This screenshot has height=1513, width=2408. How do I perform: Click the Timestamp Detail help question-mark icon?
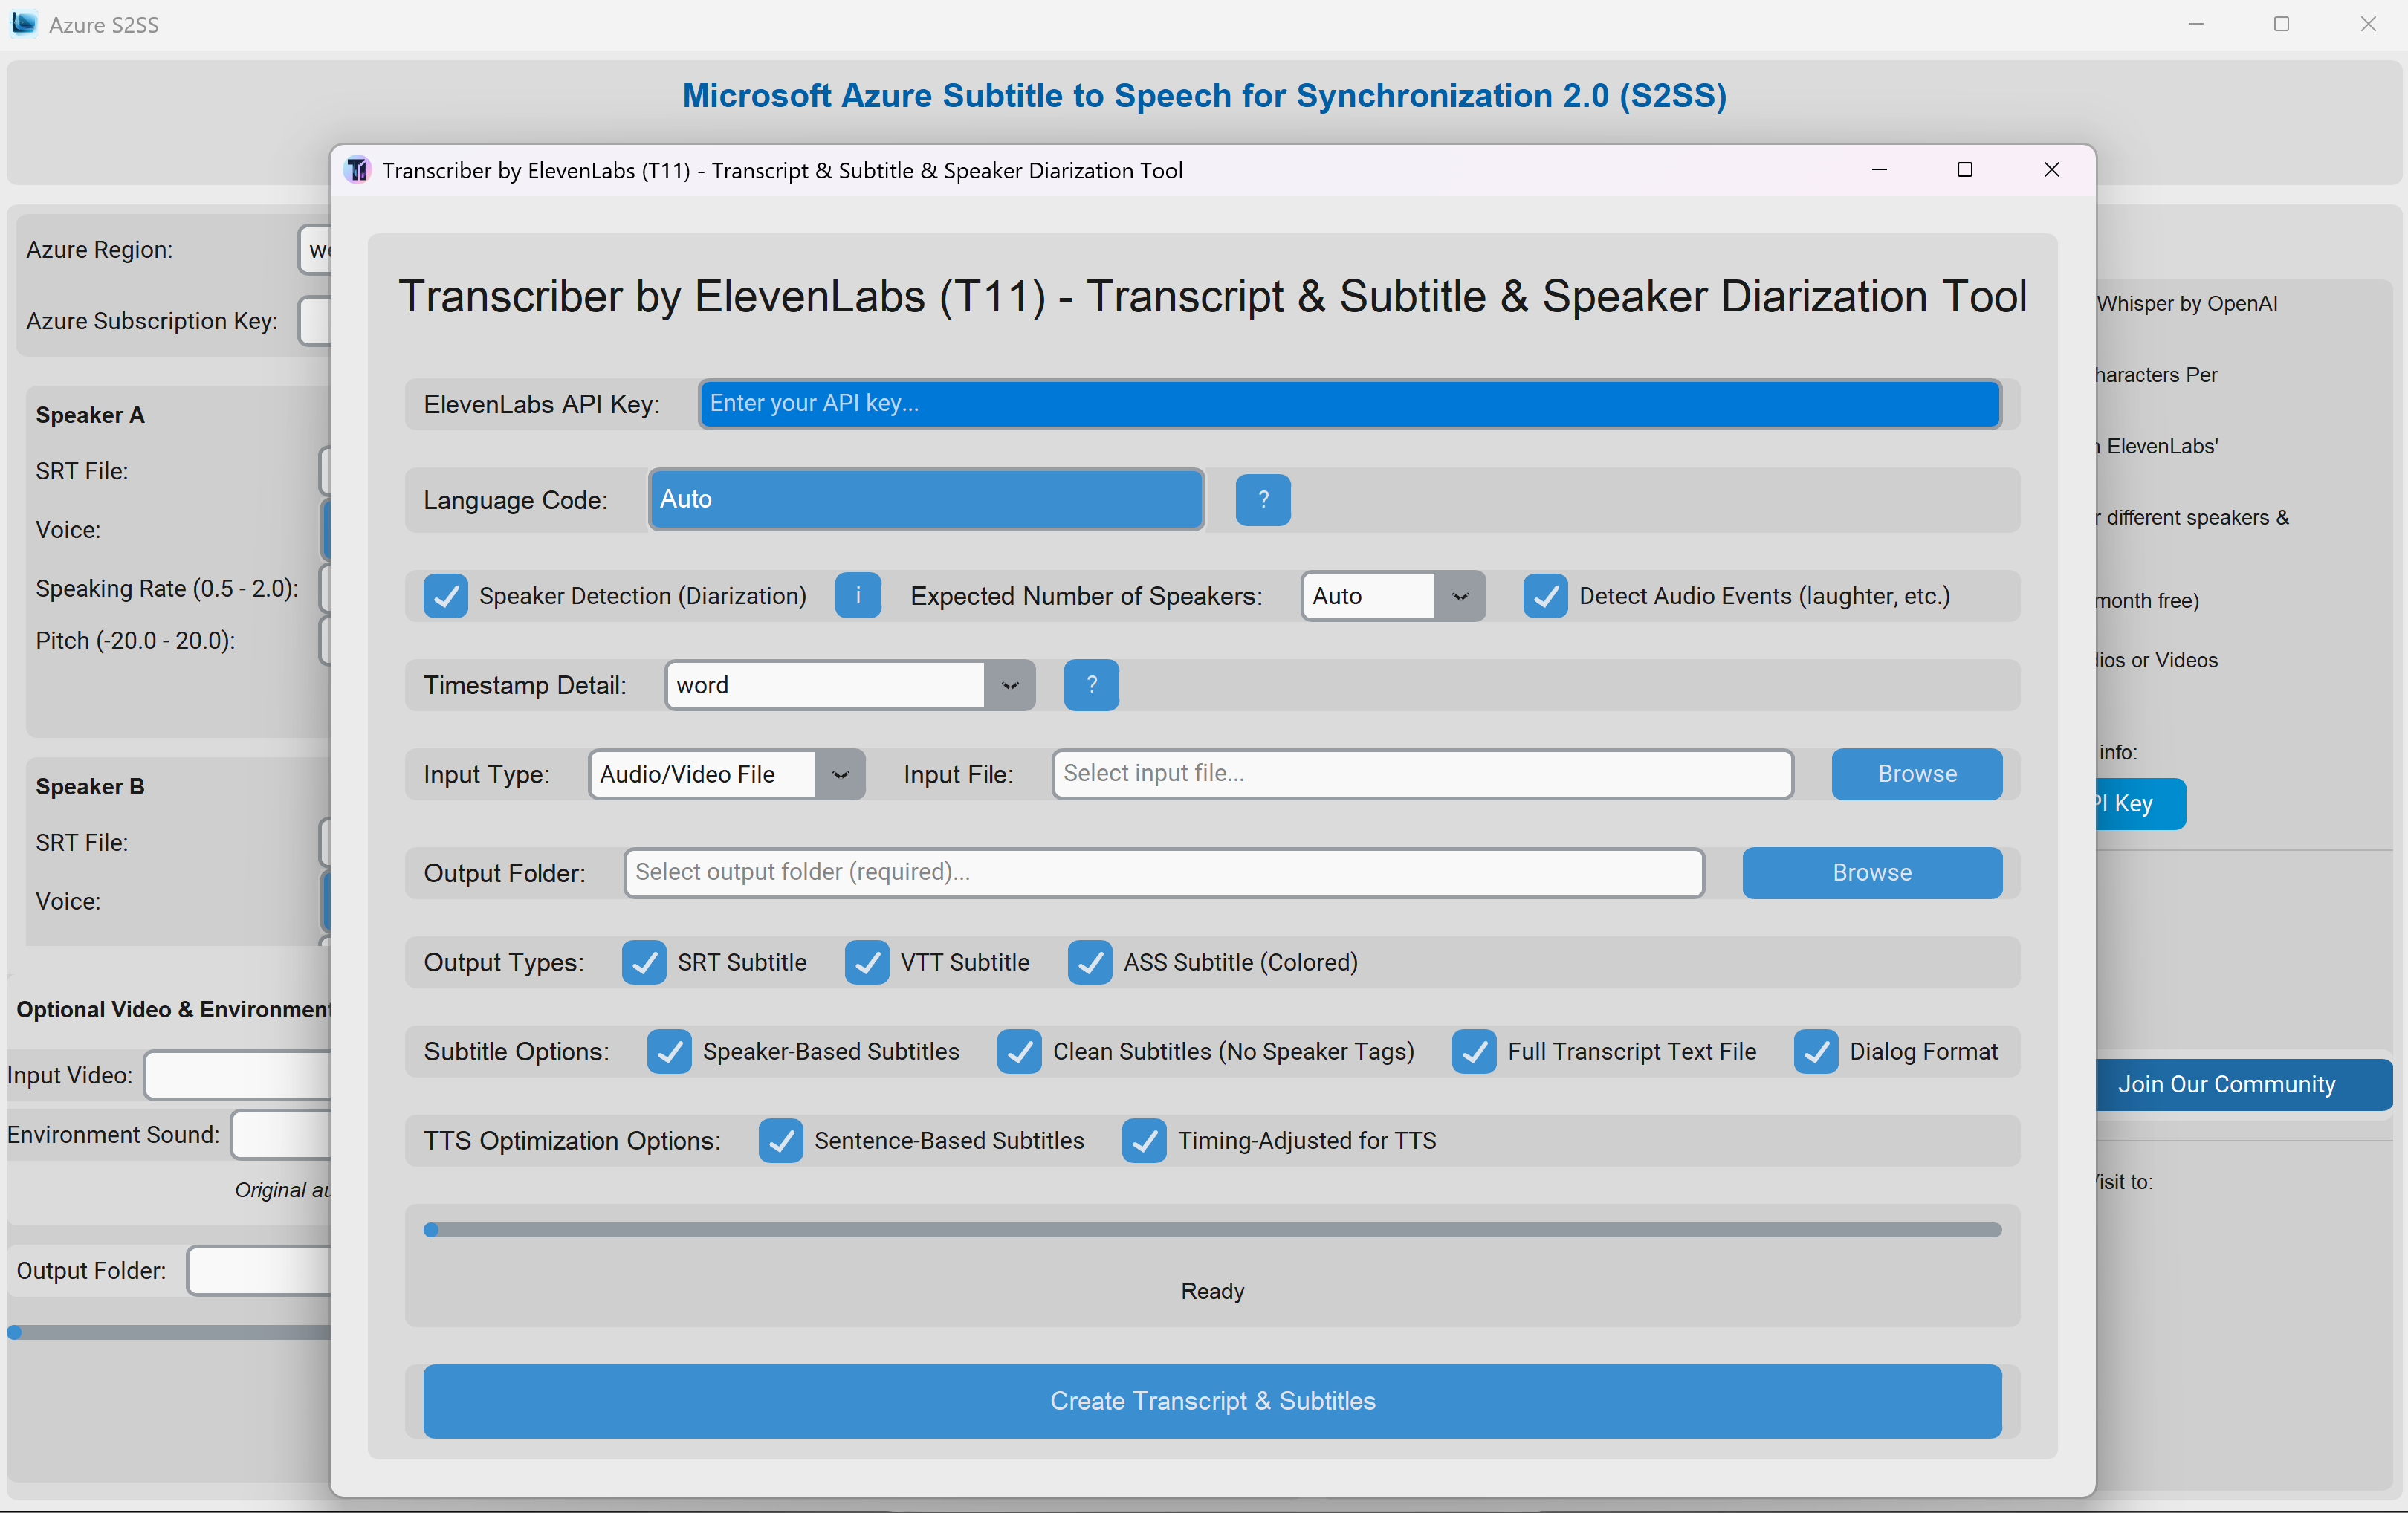tap(1090, 685)
